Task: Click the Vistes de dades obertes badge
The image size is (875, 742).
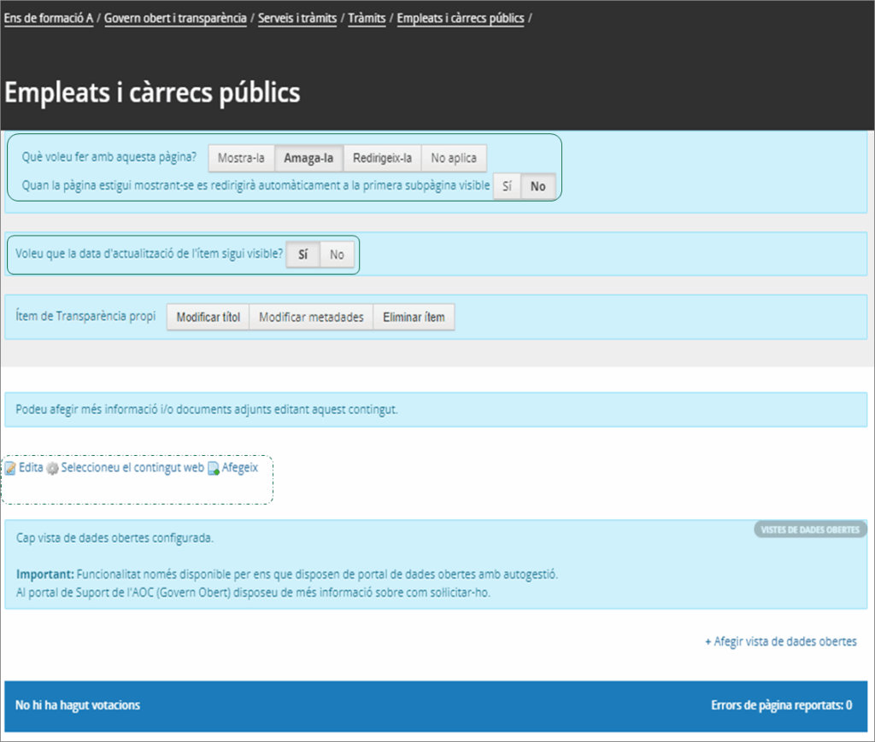Action: (810, 529)
